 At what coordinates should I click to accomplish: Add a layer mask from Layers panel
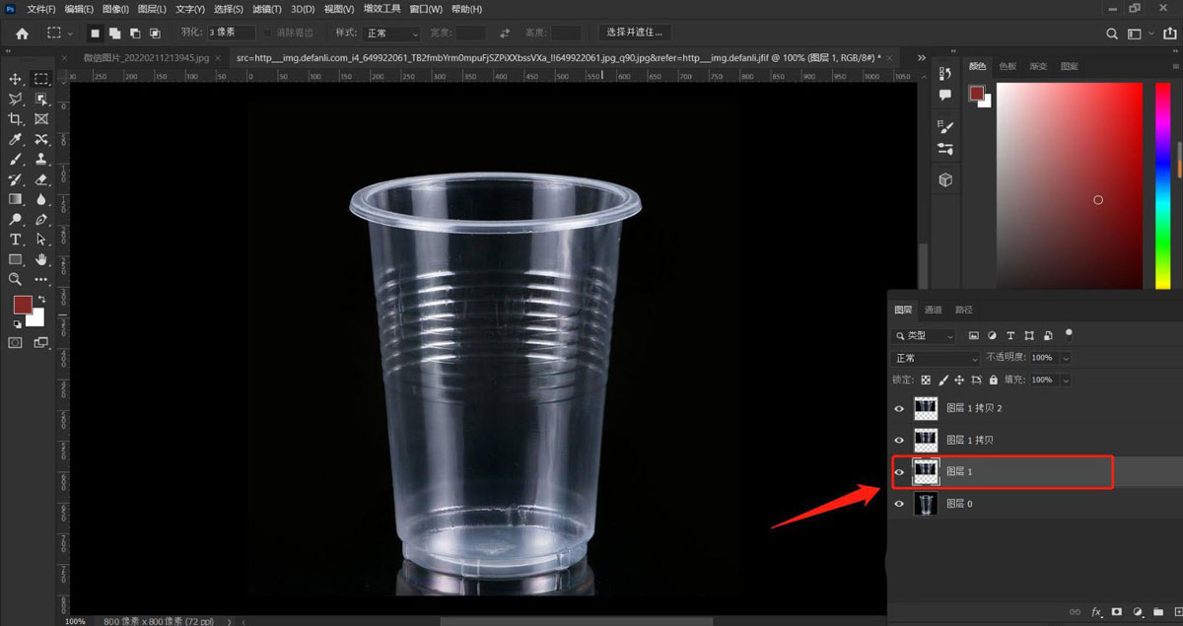tap(1117, 612)
